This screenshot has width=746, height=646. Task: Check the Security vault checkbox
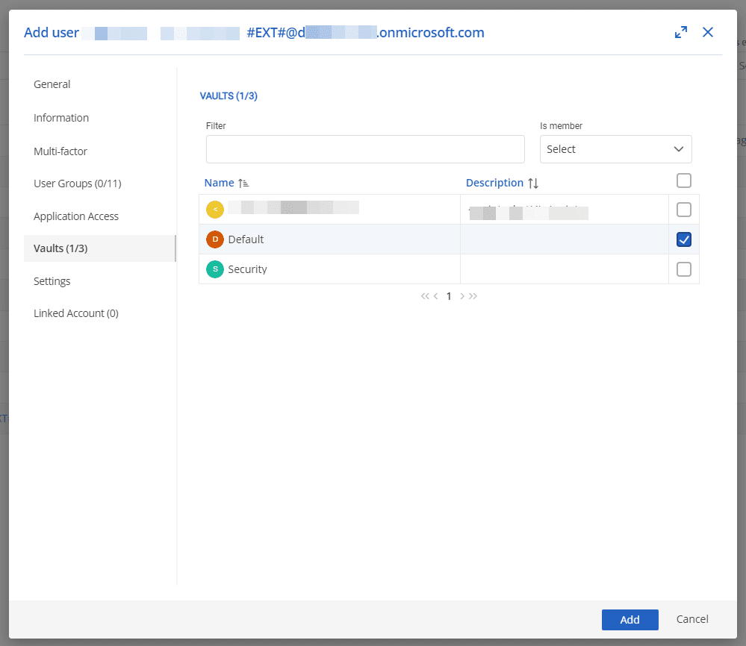[x=683, y=269]
